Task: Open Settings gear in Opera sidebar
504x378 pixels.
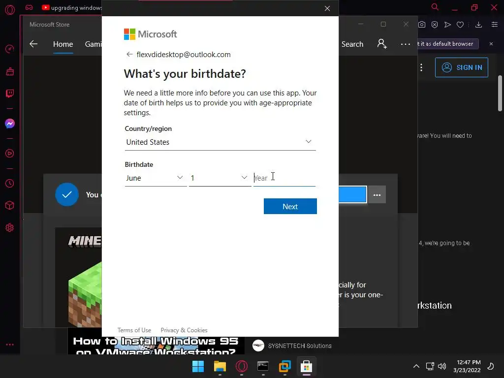Action: [10, 227]
